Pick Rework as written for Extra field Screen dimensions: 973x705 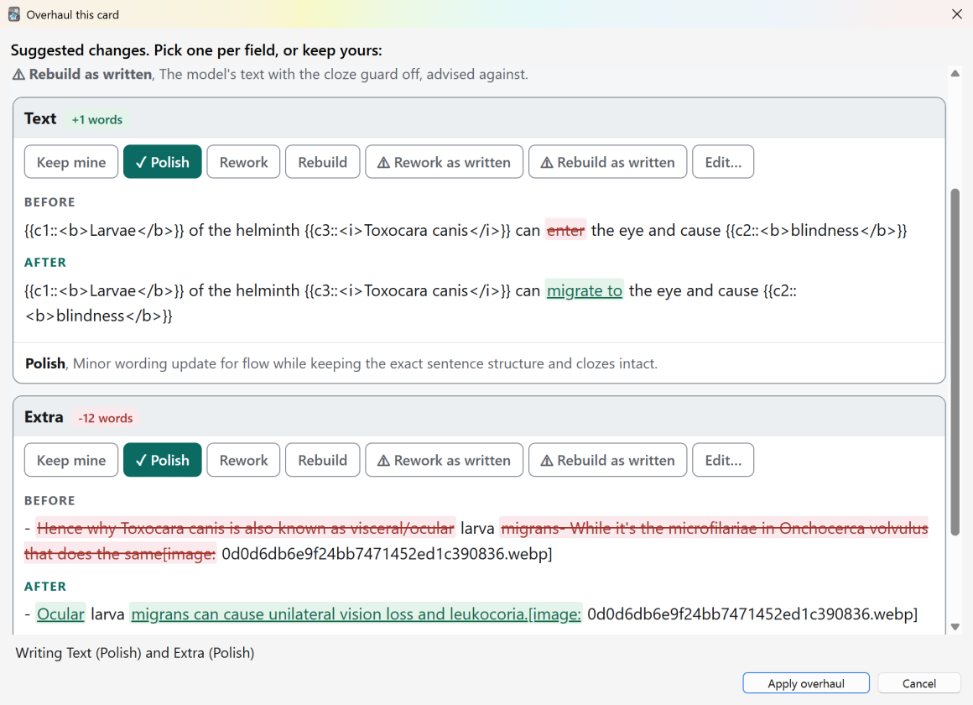coord(445,460)
